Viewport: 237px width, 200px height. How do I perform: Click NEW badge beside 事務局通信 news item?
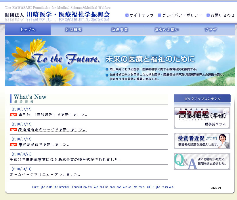[x=14, y=145]
